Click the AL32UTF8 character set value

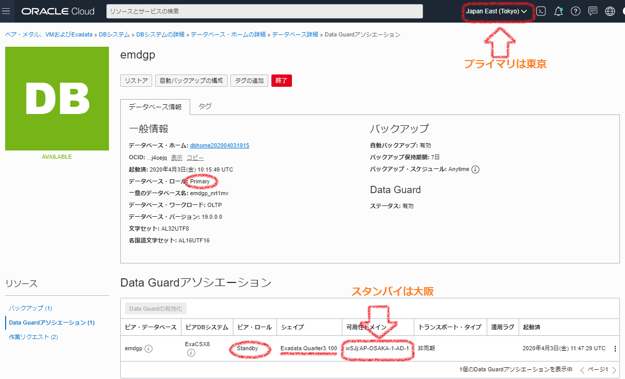coord(175,229)
